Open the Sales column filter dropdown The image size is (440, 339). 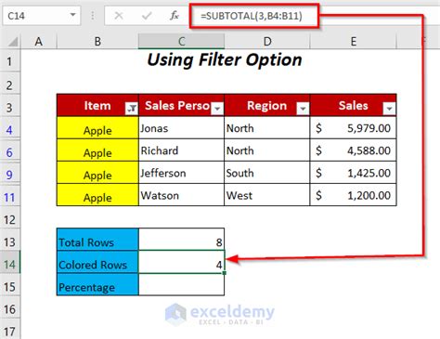(389, 109)
